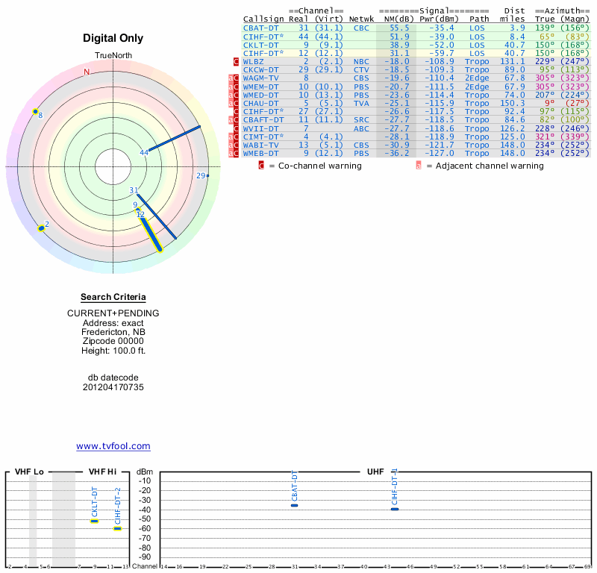Screen dimensions: 597x573
Task: Click the pink Adjacent channel warning legend icon
Action: tap(419, 166)
